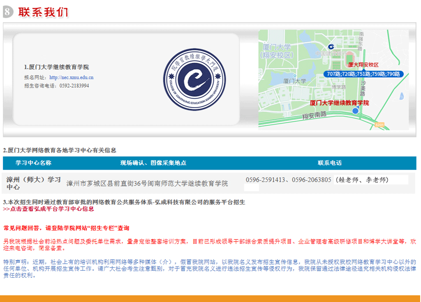Click the campus map thumbnail
Screen dimensions: 421x302
333,80
